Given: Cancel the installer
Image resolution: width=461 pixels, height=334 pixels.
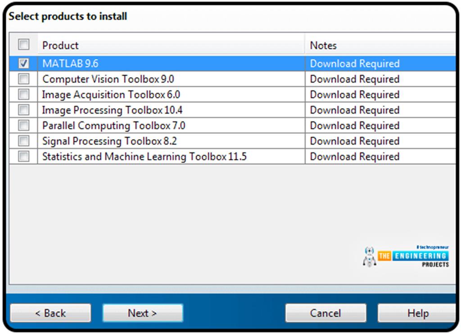Looking at the screenshot, I should tap(325, 313).
